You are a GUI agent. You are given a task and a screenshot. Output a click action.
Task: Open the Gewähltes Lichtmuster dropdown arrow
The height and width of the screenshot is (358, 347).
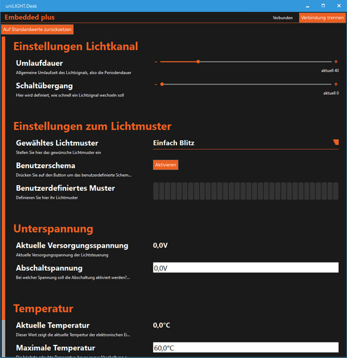tap(336, 142)
